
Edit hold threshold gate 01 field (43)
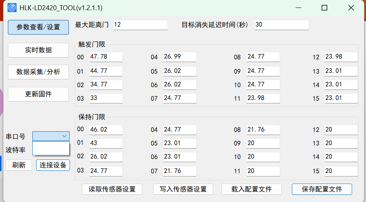(106, 143)
